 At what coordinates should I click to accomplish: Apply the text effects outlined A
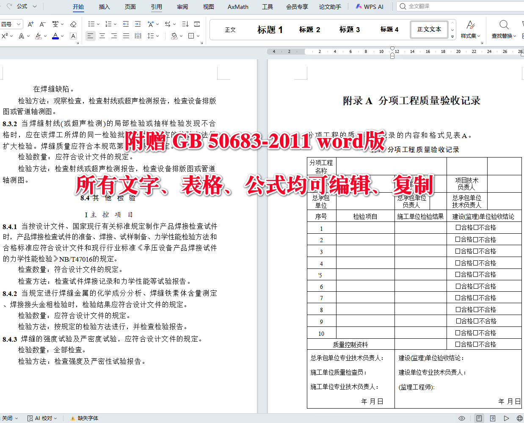click(x=21, y=36)
